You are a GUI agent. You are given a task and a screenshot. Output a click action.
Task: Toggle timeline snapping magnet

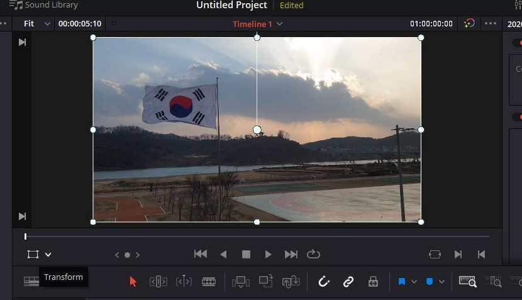pos(324,282)
